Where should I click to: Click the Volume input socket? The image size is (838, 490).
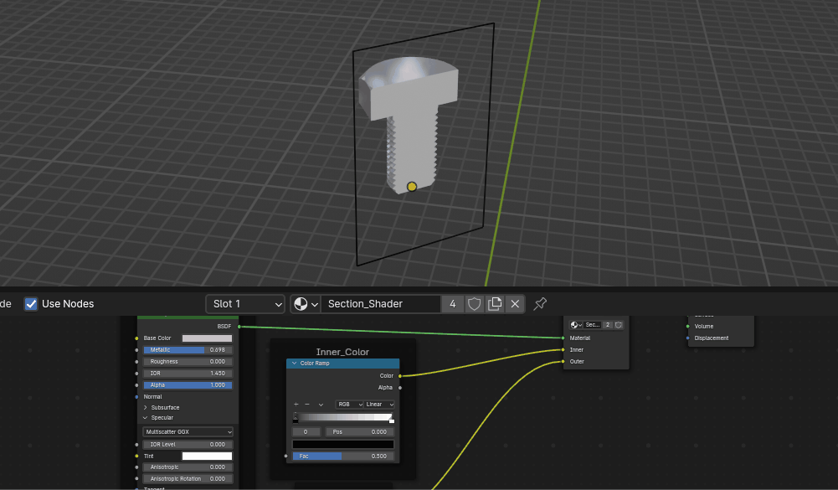[688, 327]
